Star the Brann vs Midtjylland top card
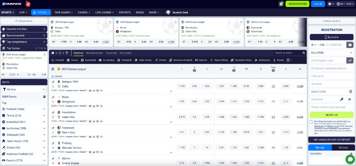The height and width of the screenshot is (166, 356). tap(175, 22)
